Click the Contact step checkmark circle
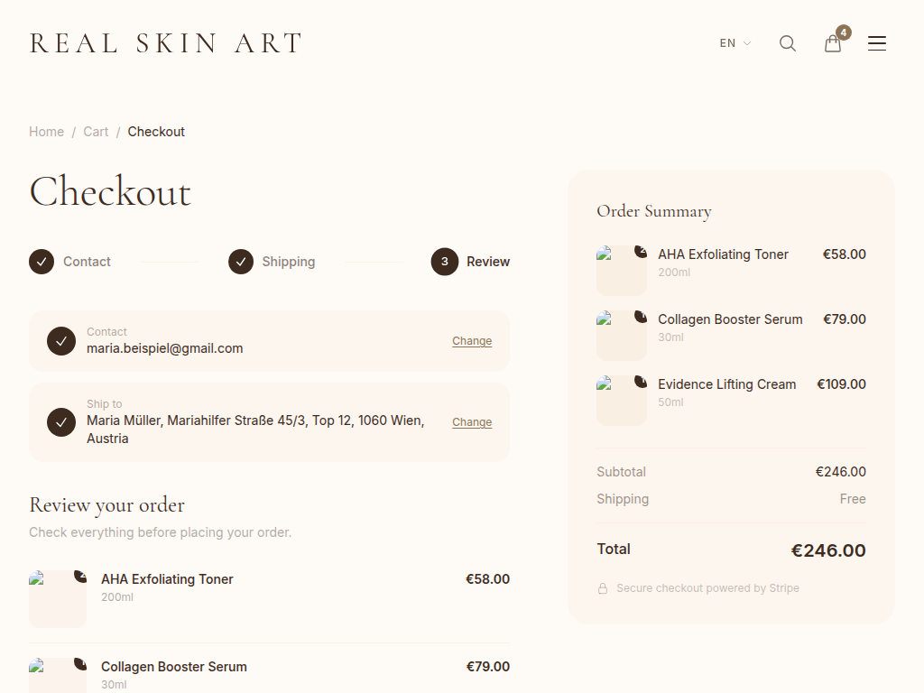Image resolution: width=924 pixels, height=693 pixels. coord(42,262)
